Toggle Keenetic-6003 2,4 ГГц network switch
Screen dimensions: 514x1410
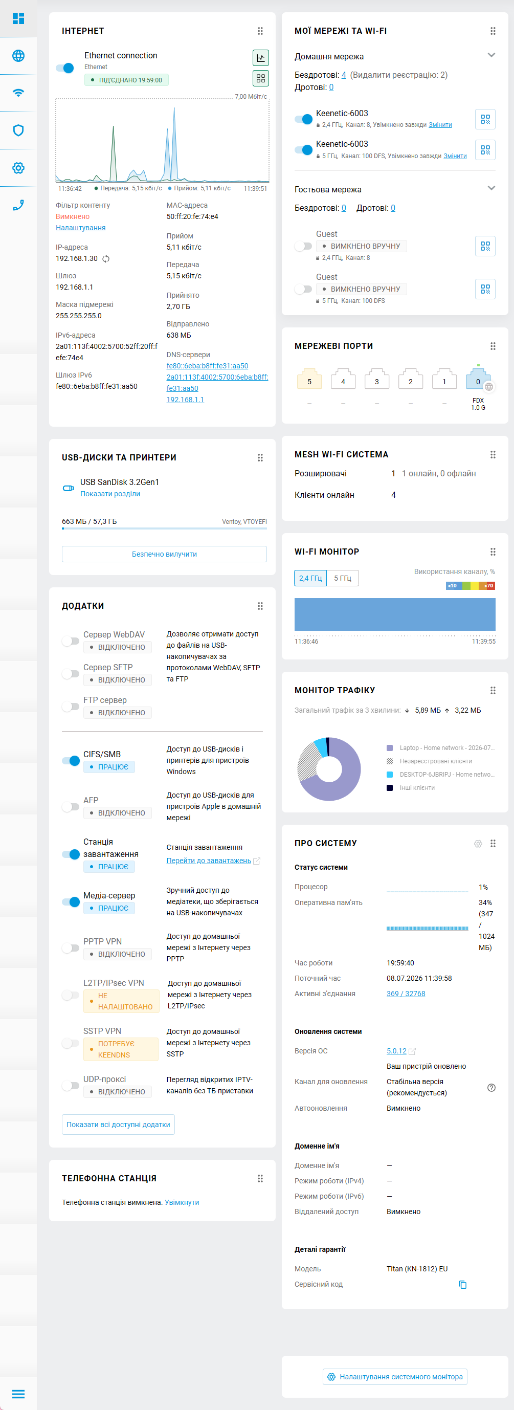(304, 119)
